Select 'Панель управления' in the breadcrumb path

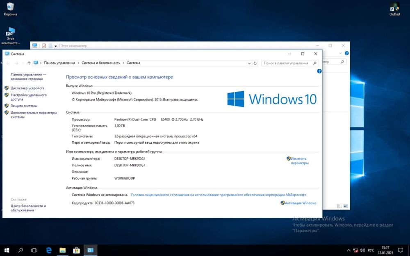tap(59, 63)
